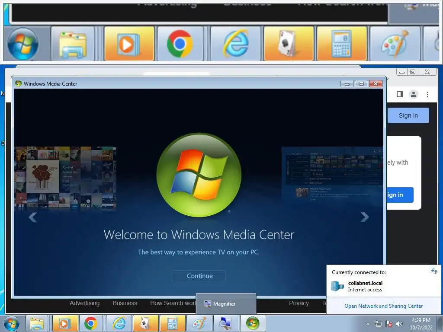The width and height of the screenshot is (443, 332).
Task: Click the volume speaker tray icon
Action: 399,324
